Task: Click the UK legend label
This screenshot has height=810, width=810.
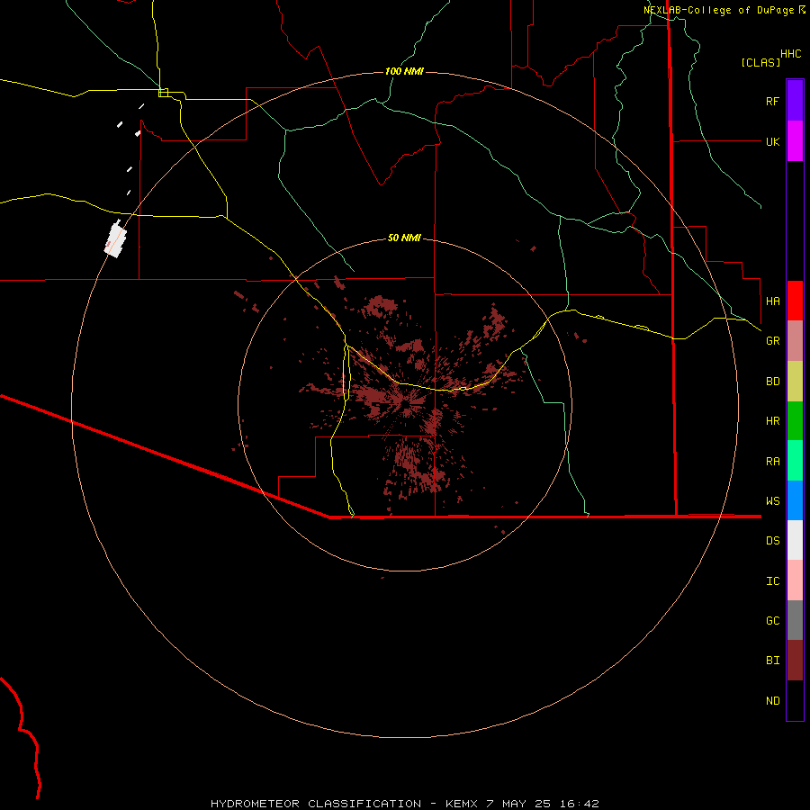Action: click(772, 142)
